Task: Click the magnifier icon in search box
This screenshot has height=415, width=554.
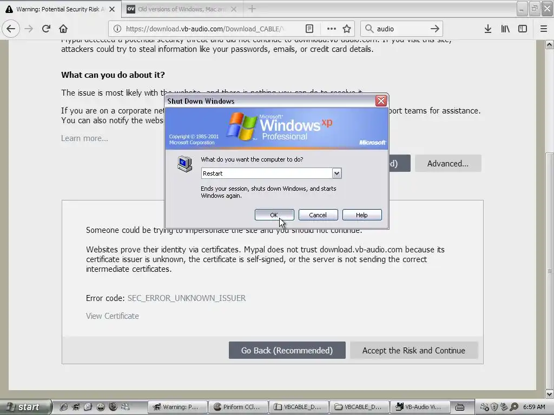Action: click(369, 29)
